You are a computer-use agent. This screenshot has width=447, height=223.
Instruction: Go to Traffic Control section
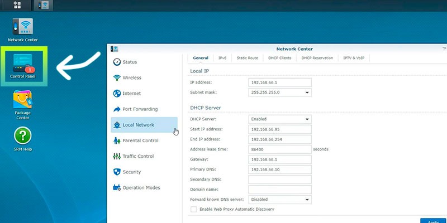pyautogui.click(x=144, y=156)
